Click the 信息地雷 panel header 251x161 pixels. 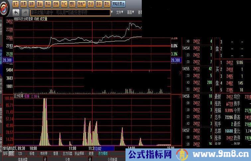click(23, 159)
